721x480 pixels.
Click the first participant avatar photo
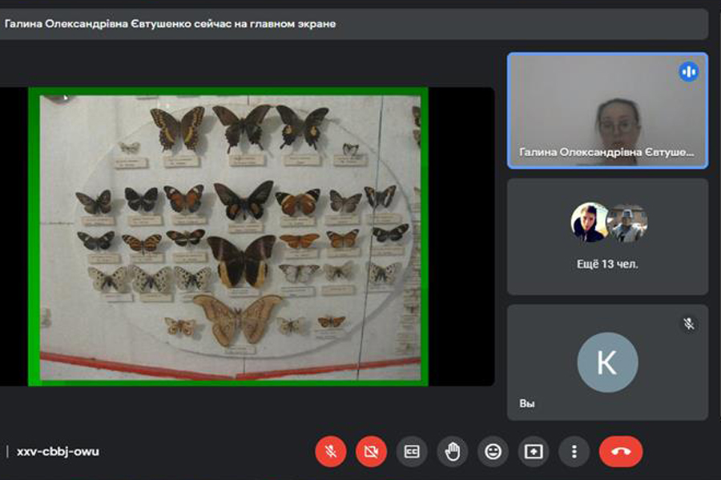589,222
